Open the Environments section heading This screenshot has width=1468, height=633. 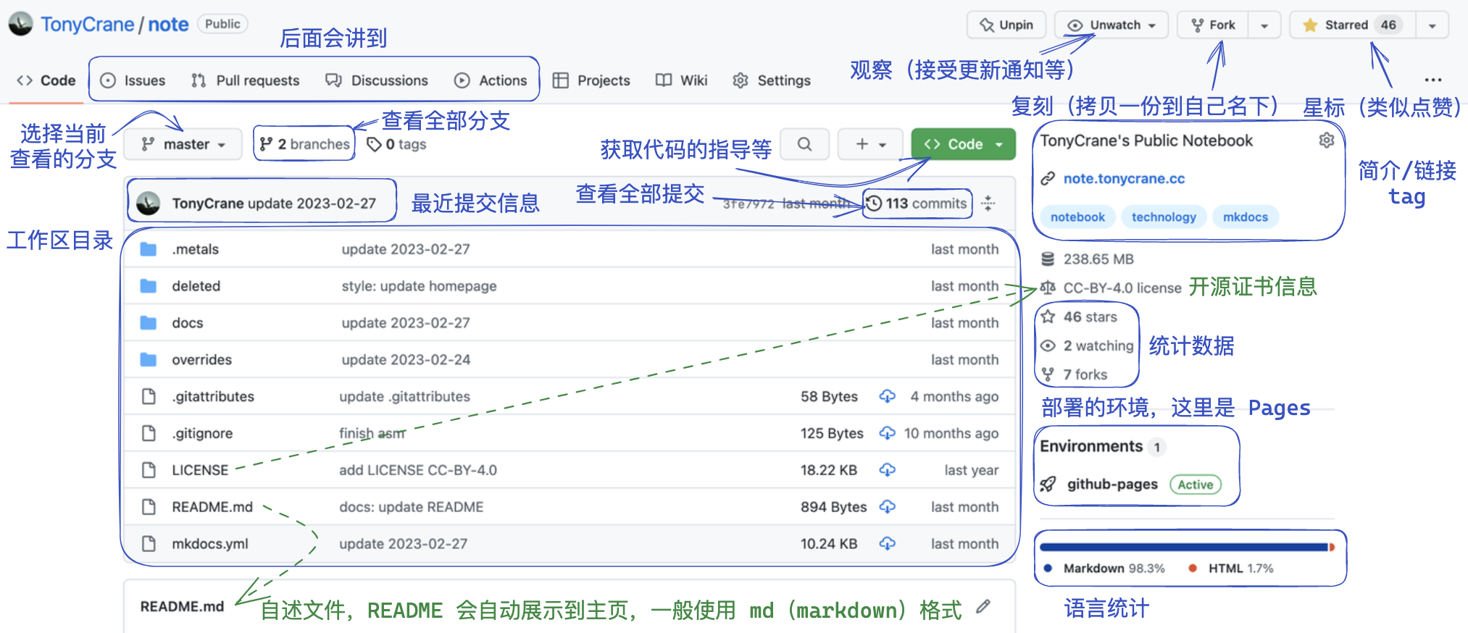(x=1090, y=446)
